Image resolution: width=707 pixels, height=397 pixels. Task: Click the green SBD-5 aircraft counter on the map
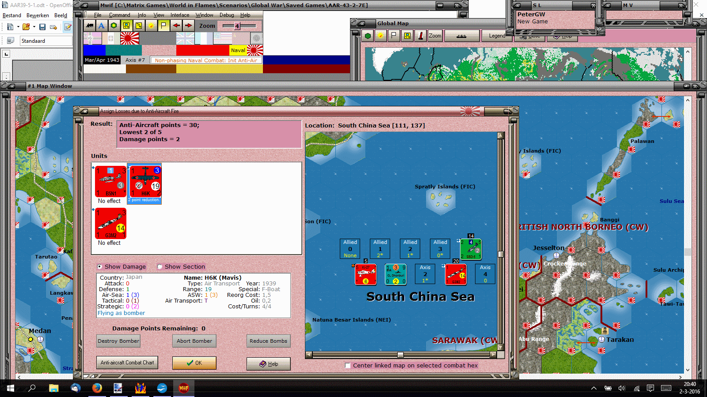(x=471, y=249)
